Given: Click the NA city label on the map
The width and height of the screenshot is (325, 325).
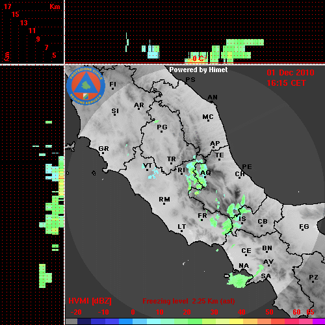Looking at the screenshot, I should 244,266.
